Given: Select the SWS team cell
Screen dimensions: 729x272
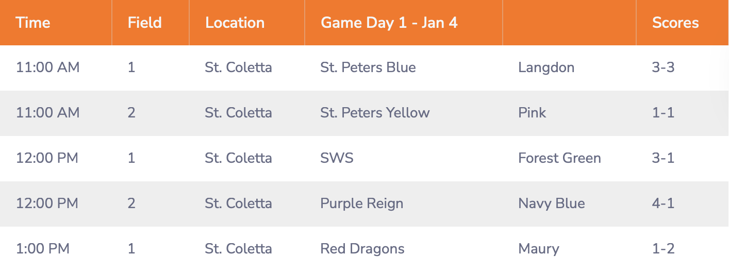Looking at the screenshot, I should point(337,158).
